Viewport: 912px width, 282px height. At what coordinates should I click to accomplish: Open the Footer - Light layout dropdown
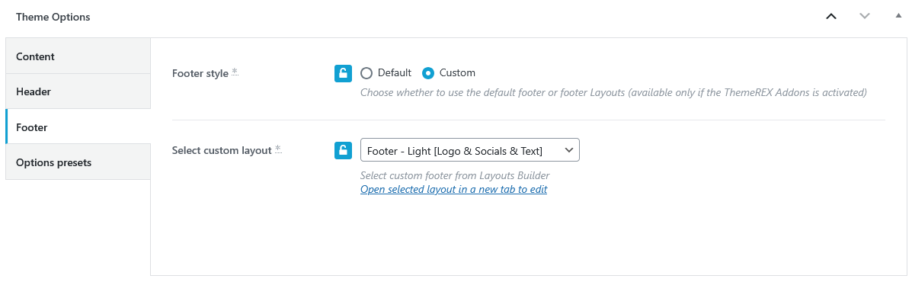[x=470, y=151]
